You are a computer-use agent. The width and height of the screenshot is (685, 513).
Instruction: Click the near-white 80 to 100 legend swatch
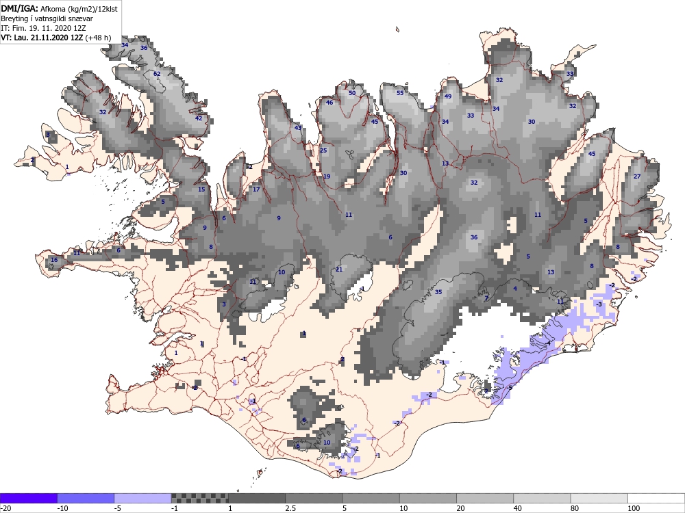(599, 498)
